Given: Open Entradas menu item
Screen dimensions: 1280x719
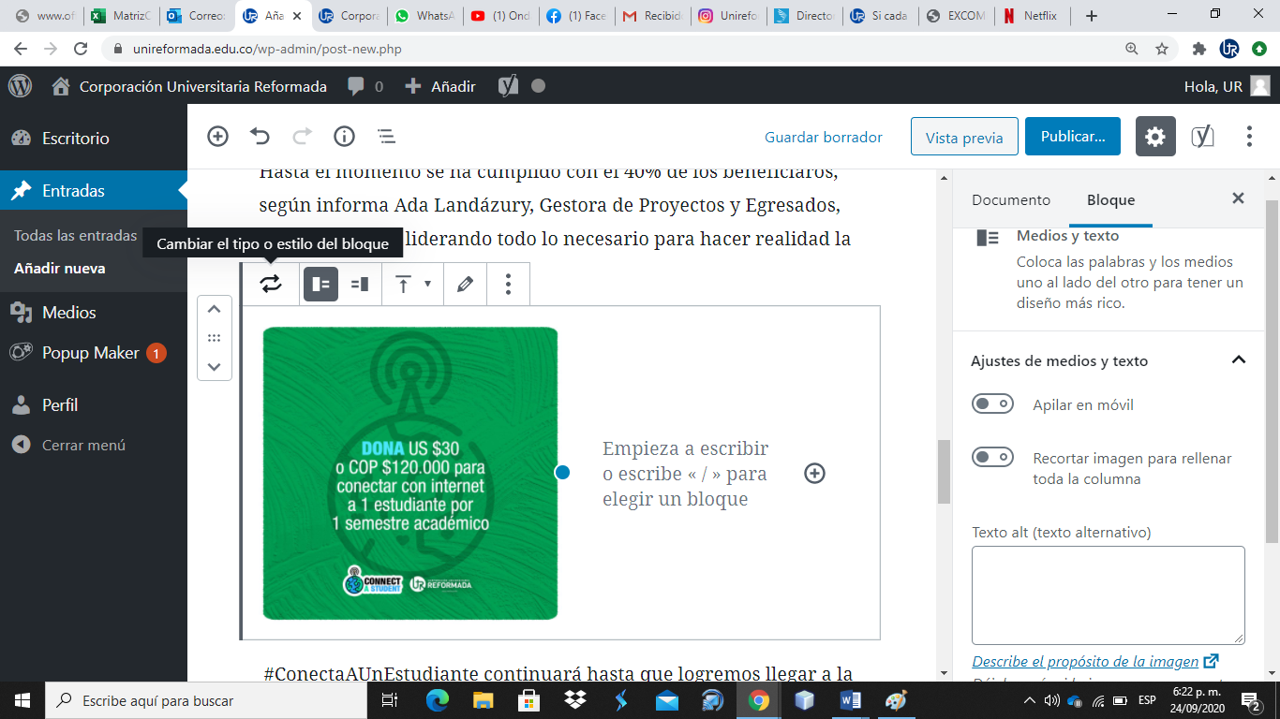Looking at the screenshot, I should click(94, 190).
